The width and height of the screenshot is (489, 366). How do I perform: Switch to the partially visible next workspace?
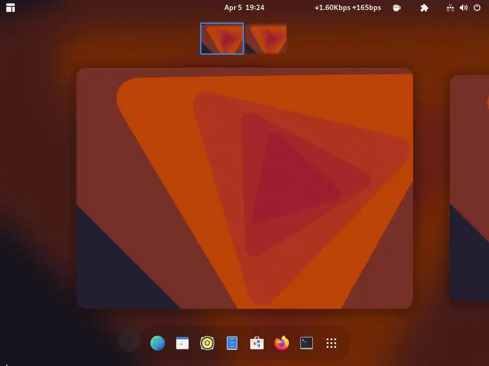point(469,188)
